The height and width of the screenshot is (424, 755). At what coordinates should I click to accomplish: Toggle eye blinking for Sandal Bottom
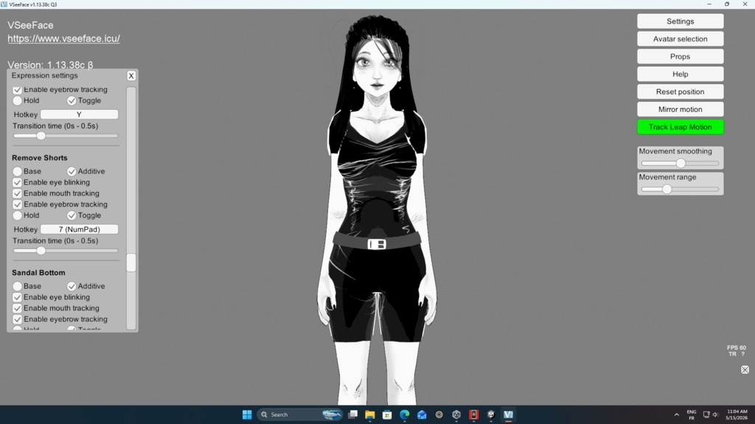pyautogui.click(x=18, y=297)
